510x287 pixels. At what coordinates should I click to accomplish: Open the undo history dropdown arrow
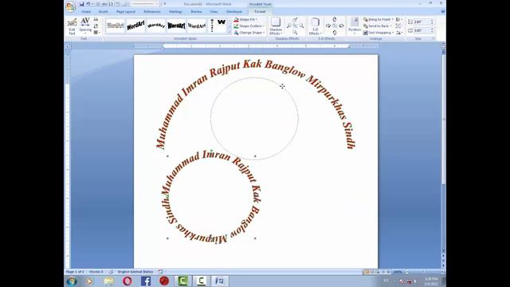click(x=92, y=4)
